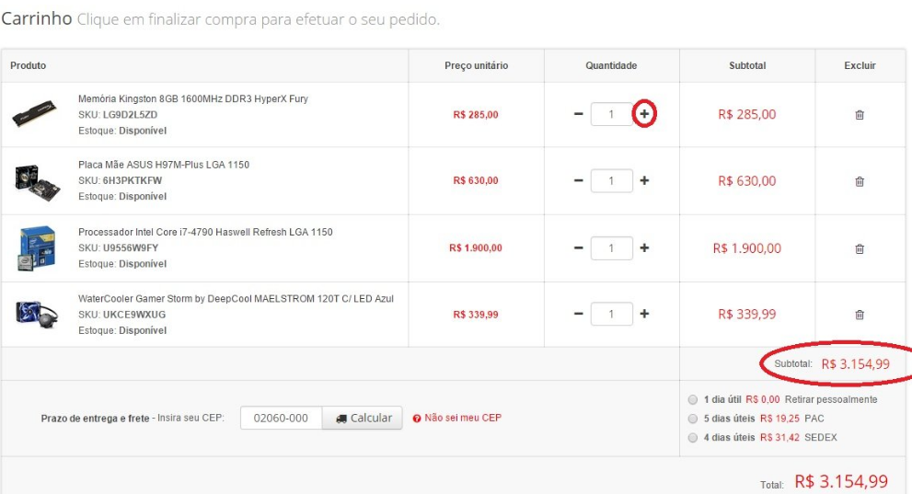The width and height of the screenshot is (912, 494).
Task: Click the CEP input field
Action: pyautogui.click(x=281, y=418)
